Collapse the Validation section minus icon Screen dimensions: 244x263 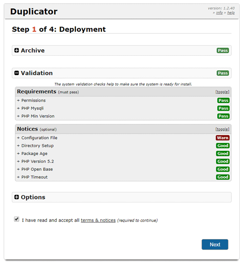pyautogui.click(x=17, y=73)
